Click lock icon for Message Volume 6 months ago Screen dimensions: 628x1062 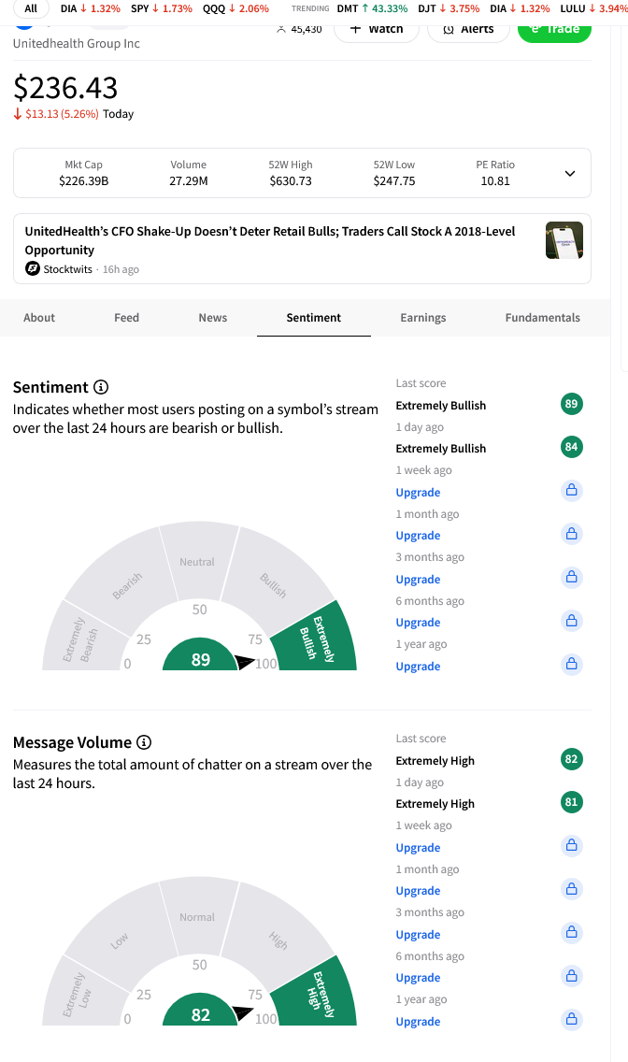pyautogui.click(x=572, y=976)
